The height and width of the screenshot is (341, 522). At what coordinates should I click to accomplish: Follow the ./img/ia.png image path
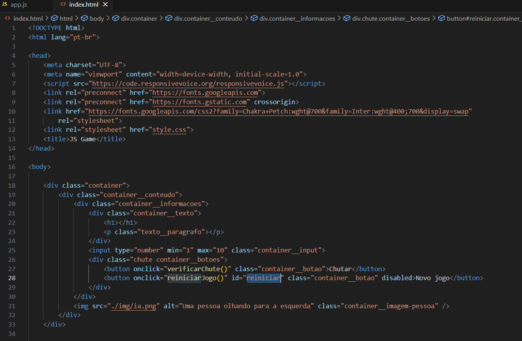tap(134, 306)
